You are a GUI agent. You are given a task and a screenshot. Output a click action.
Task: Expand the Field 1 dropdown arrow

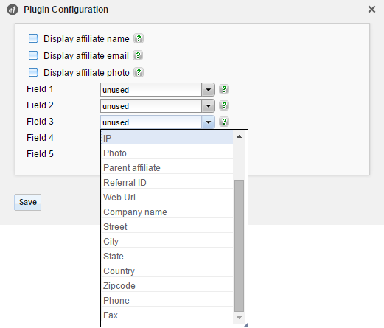click(x=208, y=90)
